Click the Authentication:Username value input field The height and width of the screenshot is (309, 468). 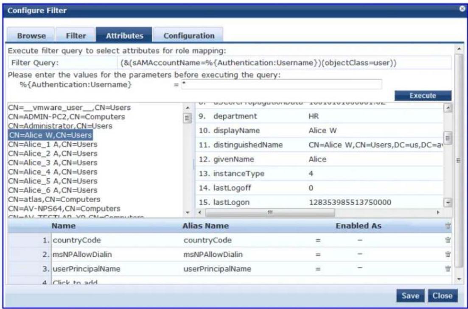(x=281, y=84)
